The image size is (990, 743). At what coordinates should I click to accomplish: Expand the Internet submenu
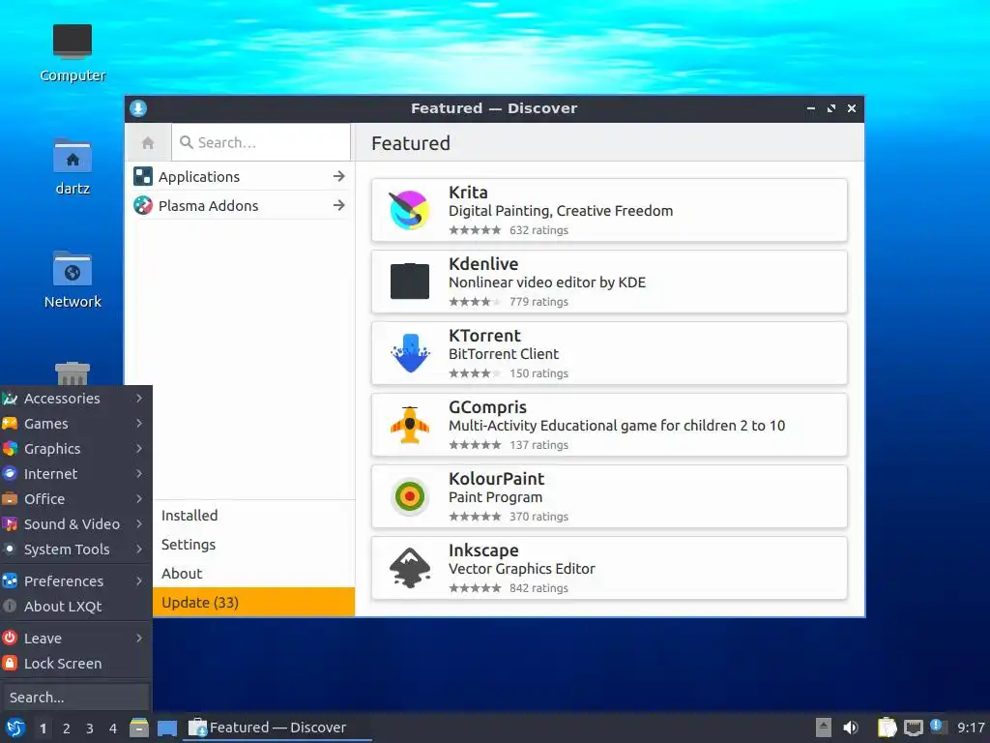tap(75, 474)
